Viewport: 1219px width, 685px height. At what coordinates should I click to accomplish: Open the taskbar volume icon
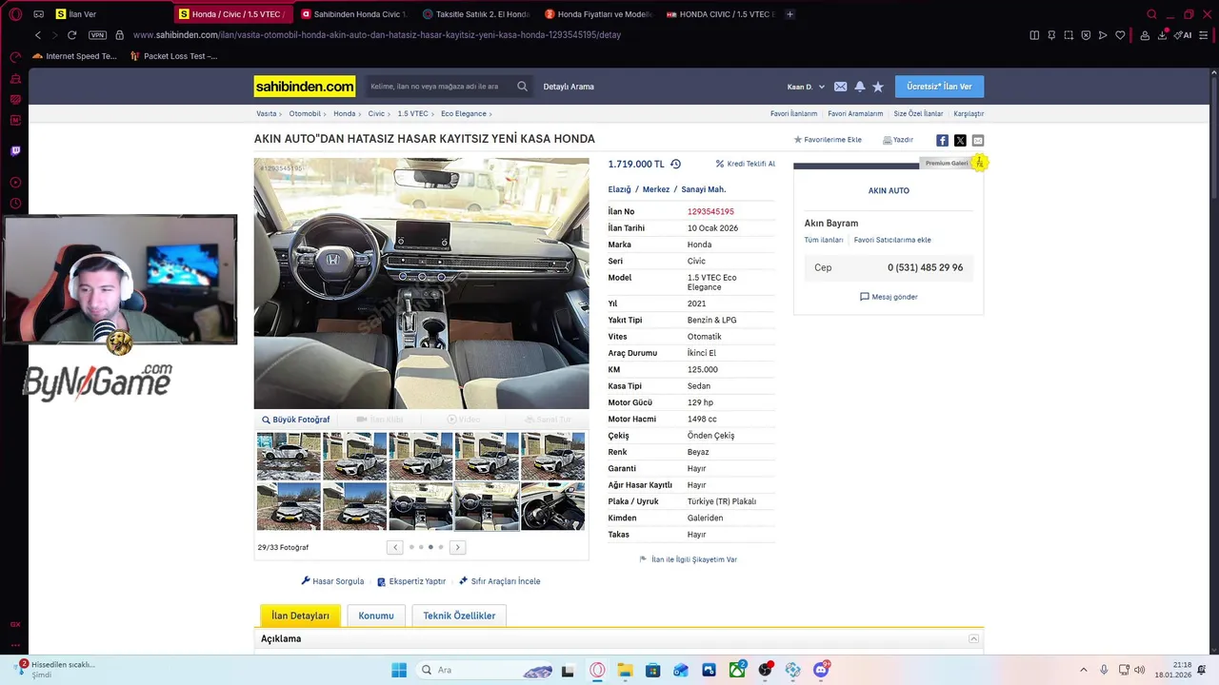point(1139,670)
